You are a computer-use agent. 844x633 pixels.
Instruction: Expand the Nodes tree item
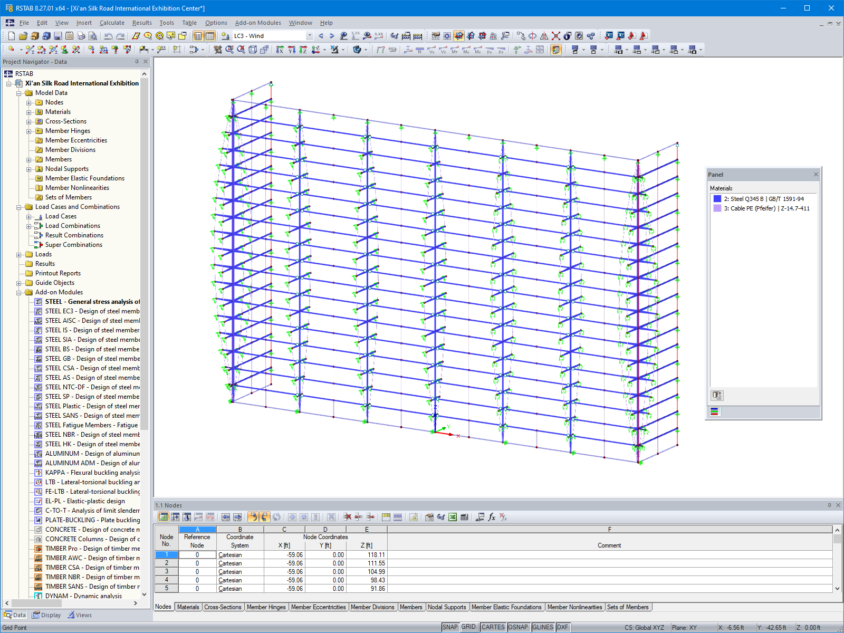29,102
